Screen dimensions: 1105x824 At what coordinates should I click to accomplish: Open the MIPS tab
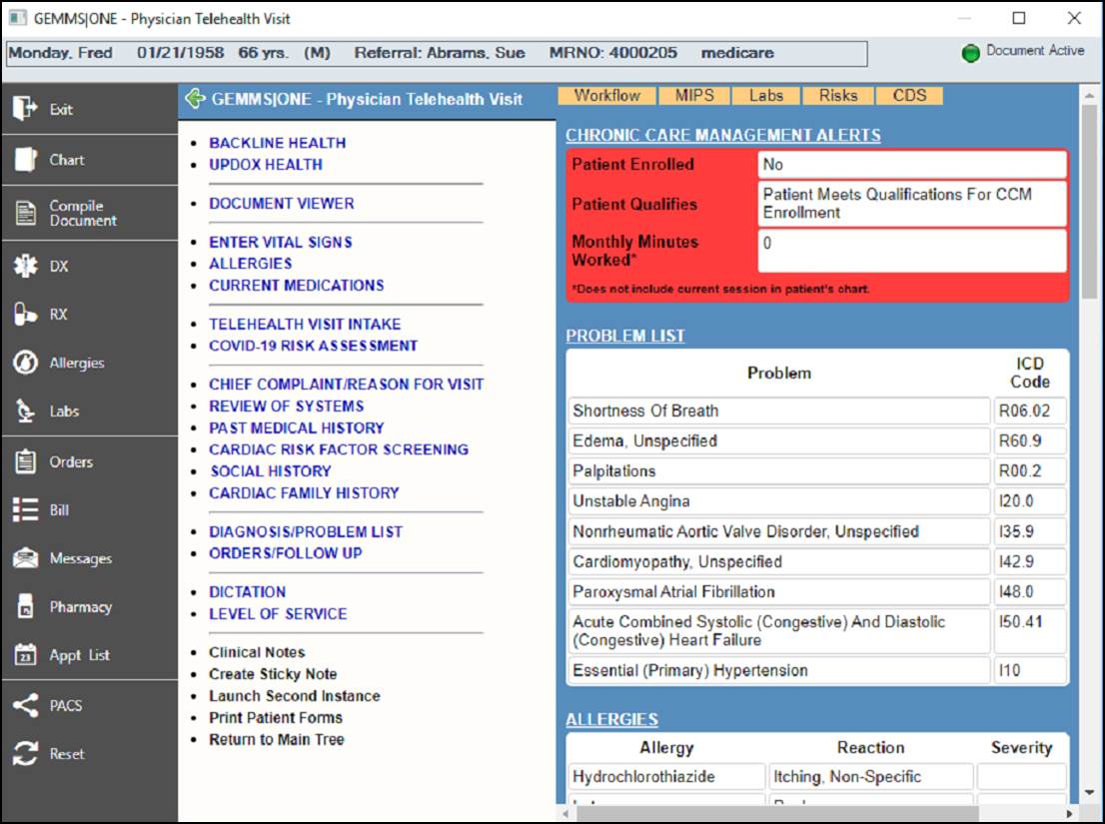[694, 96]
